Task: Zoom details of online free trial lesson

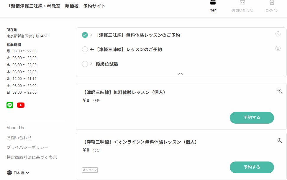Action: (280, 141)
